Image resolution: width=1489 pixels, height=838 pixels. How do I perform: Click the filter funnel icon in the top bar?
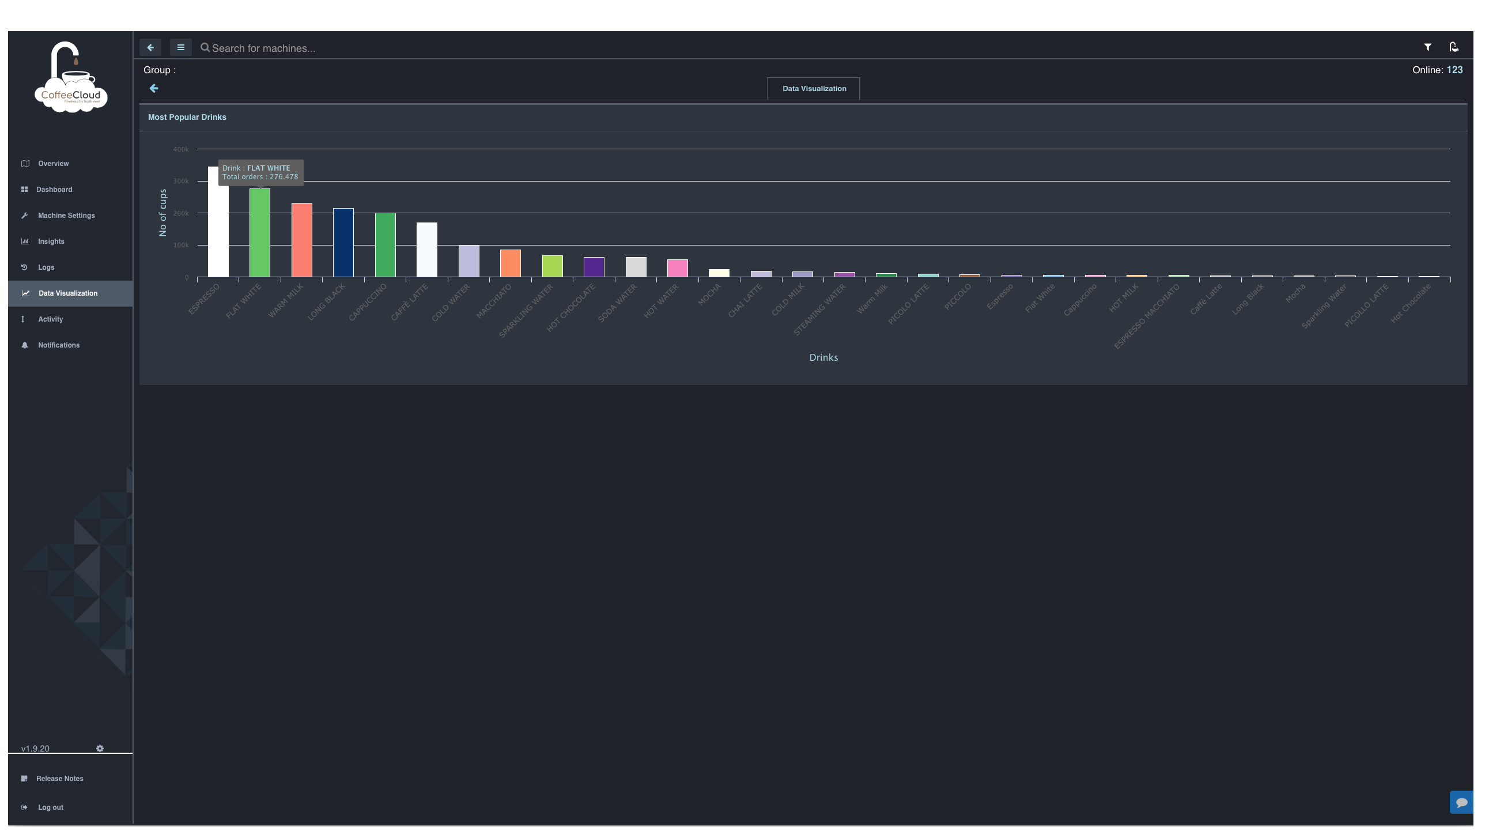(1428, 47)
